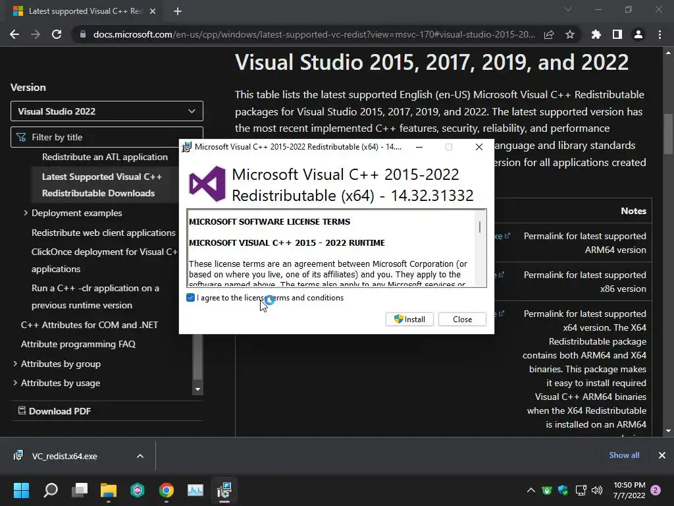The height and width of the screenshot is (506, 674).
Task: Click the browser forward arrow
Action: 36,34
